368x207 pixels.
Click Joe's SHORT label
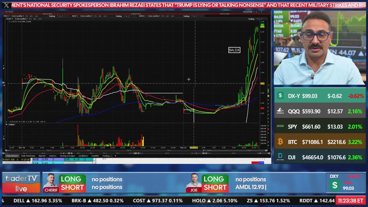215,187
